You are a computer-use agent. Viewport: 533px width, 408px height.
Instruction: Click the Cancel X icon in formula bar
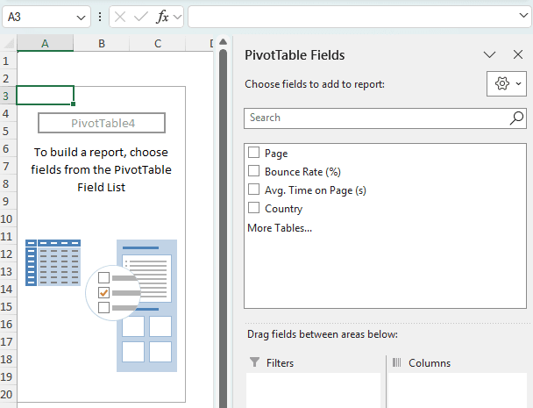click(120, 17)
